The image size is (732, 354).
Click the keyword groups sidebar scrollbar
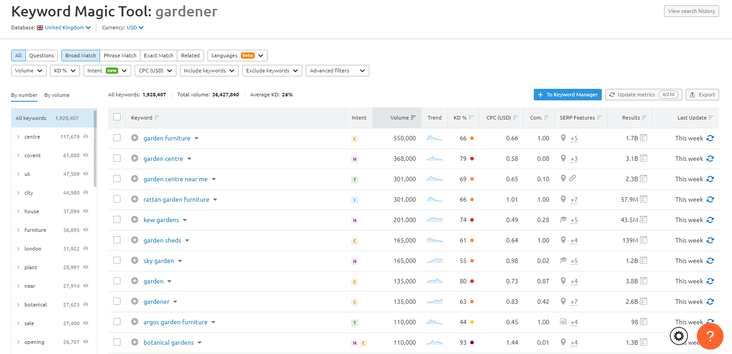coord(96,149)
